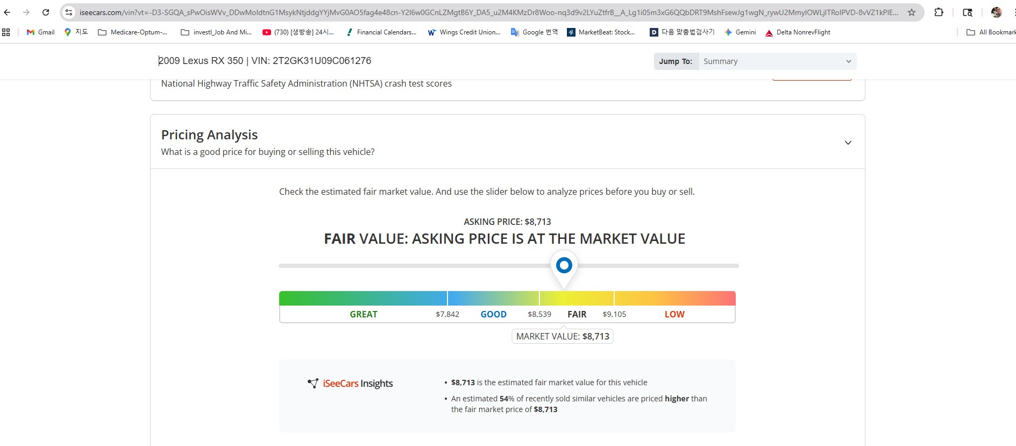The image size is (1016, 446).
Task: Open the MarketBeat Stock bookmark
Action: (x=601, y=32)
